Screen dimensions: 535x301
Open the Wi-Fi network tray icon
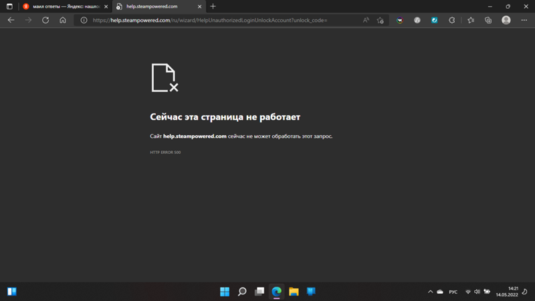click(x=468, y=292)
